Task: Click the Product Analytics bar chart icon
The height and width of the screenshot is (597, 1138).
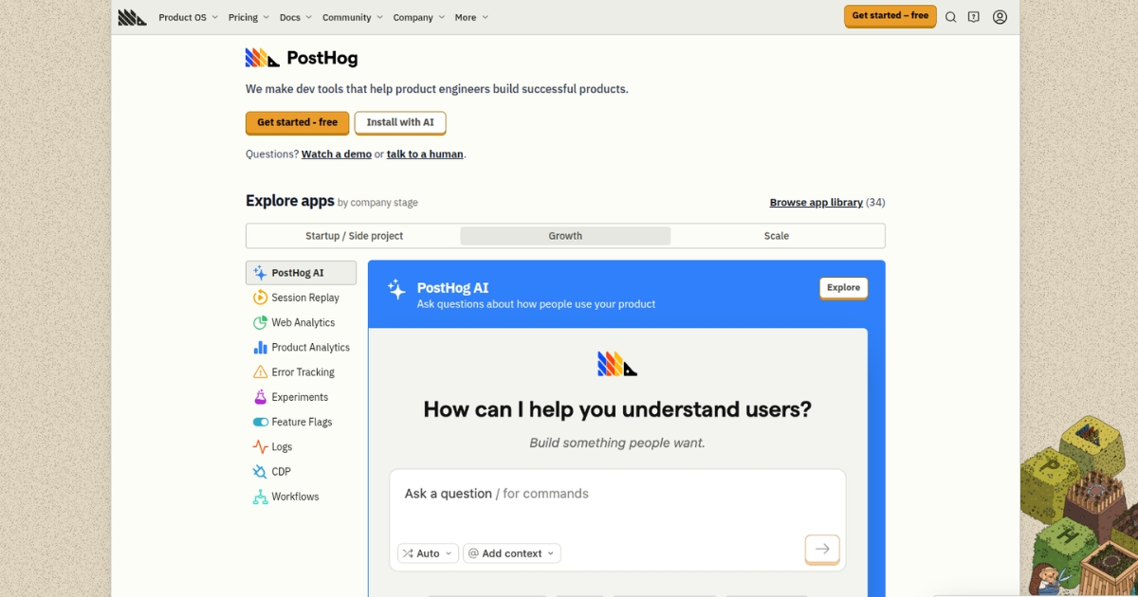Action: (260, 348)
